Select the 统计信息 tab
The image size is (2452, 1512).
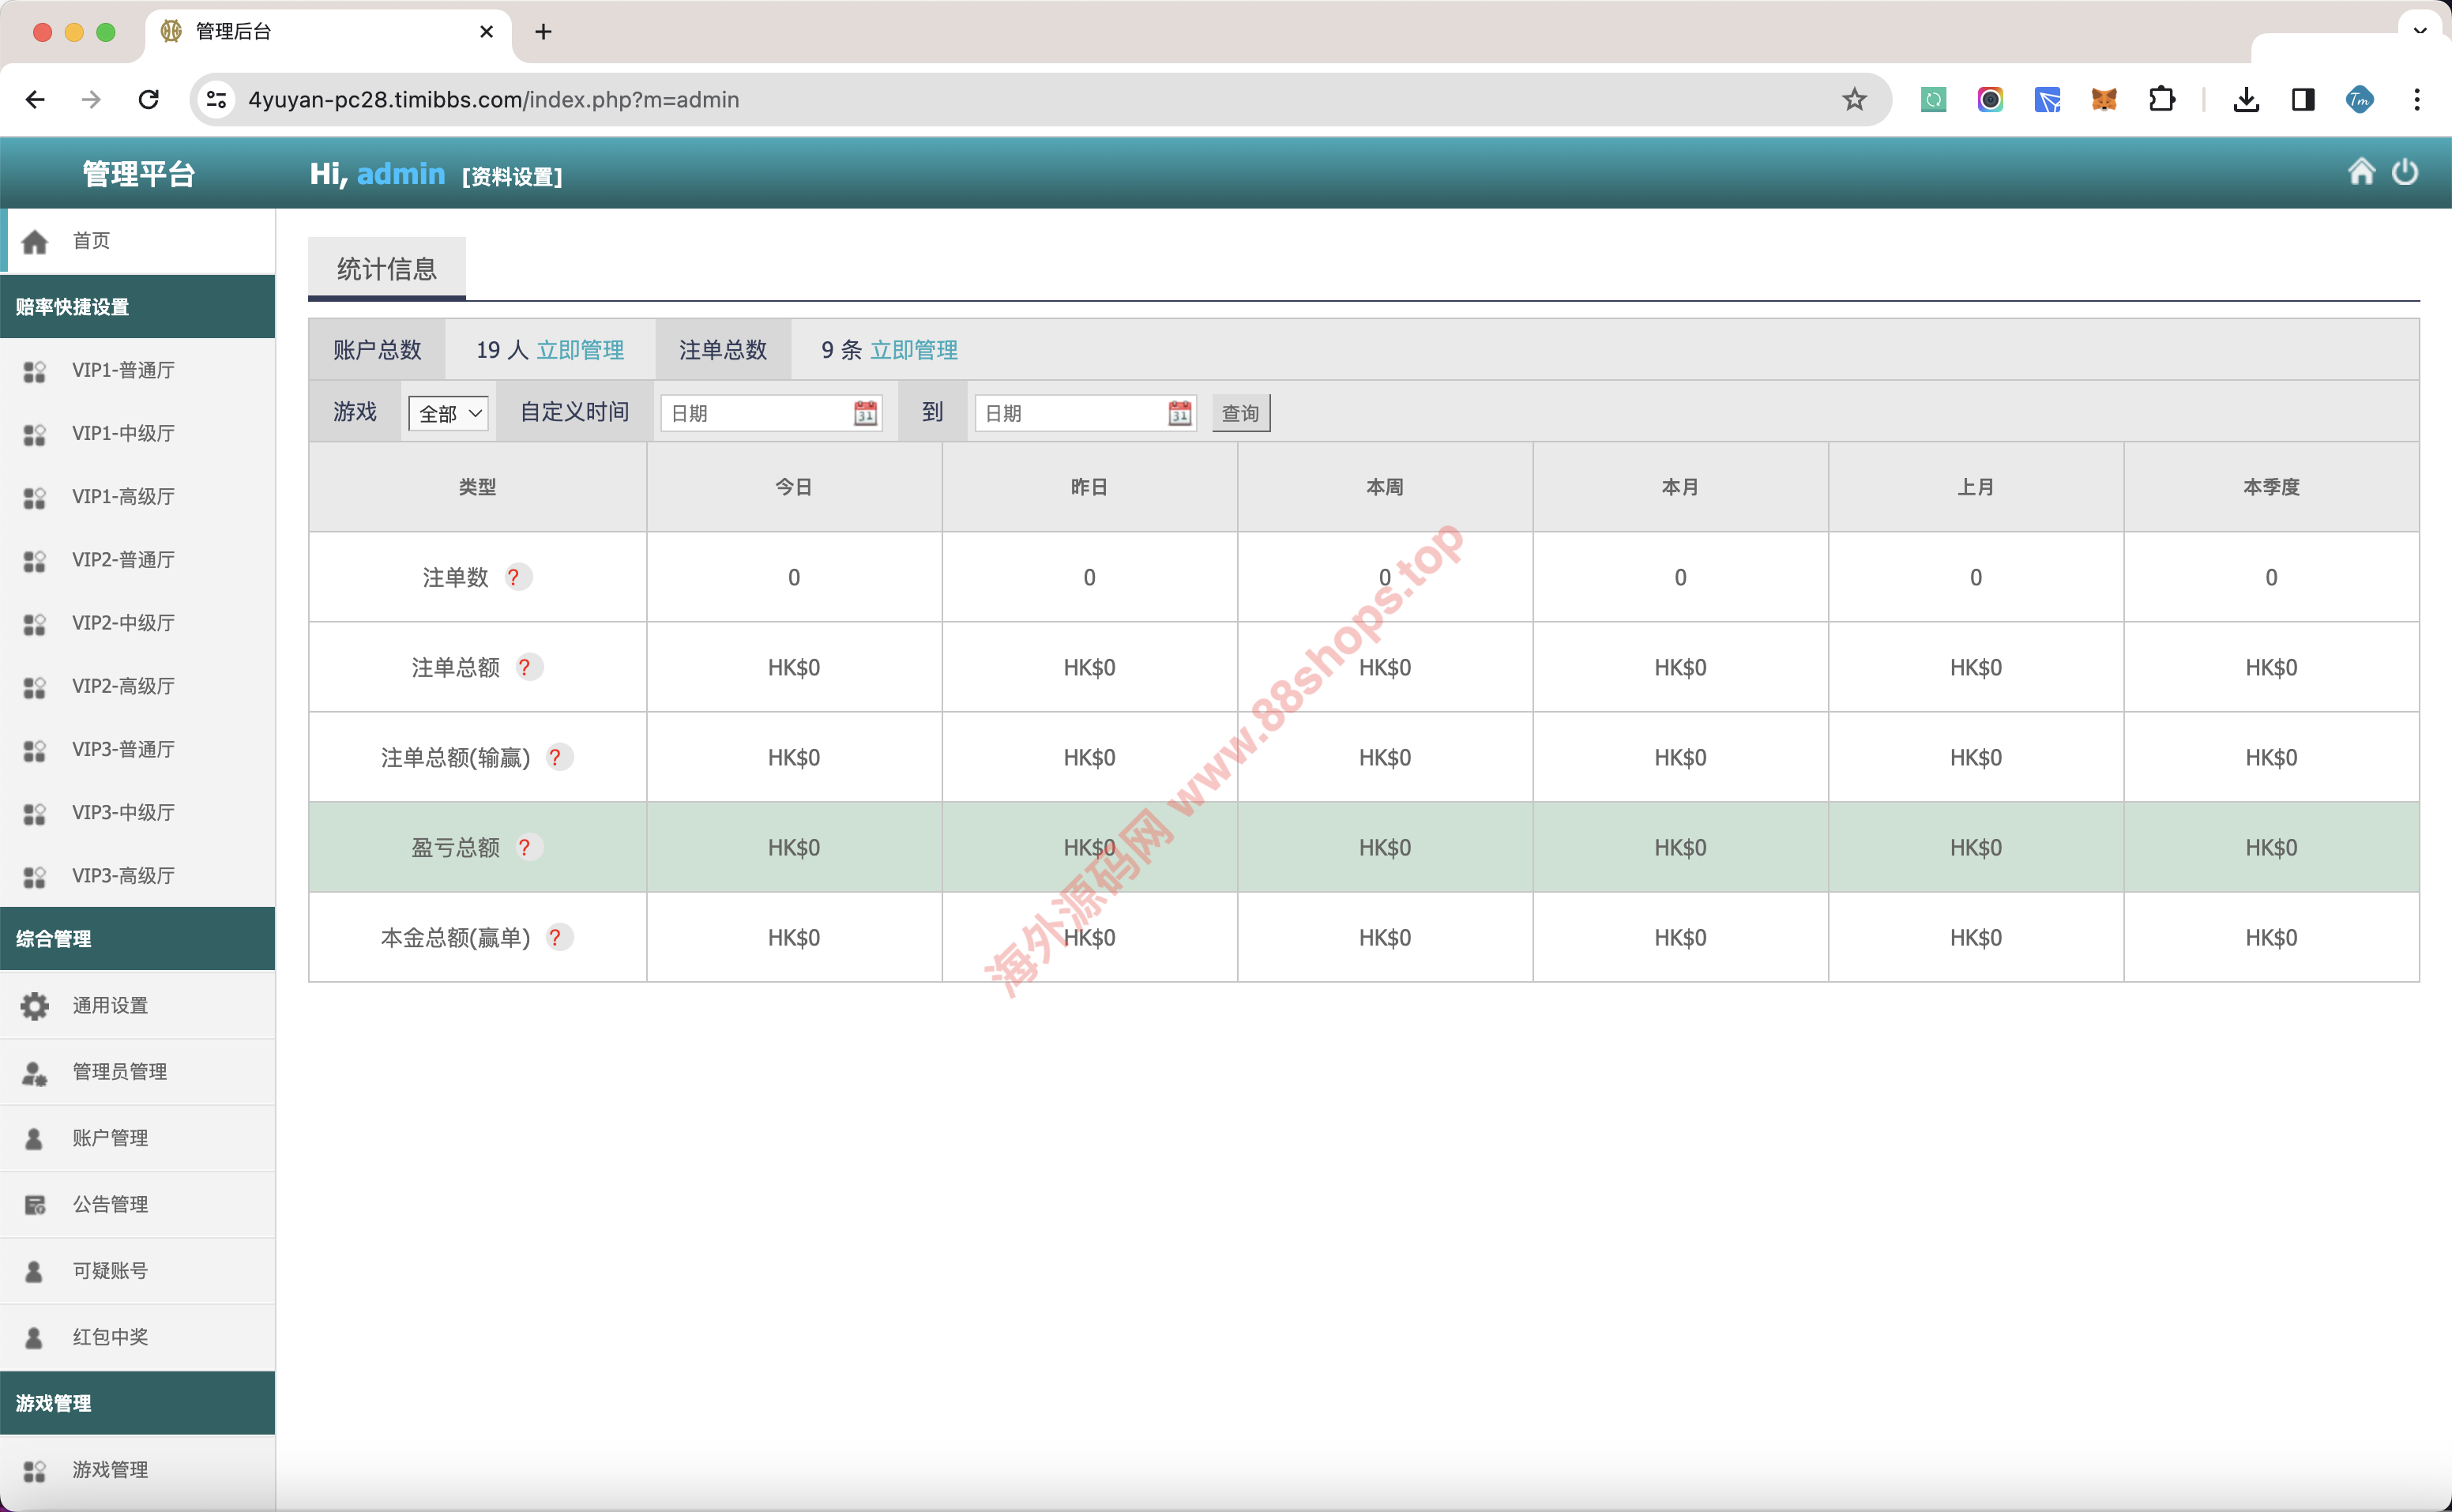point(387,268)
